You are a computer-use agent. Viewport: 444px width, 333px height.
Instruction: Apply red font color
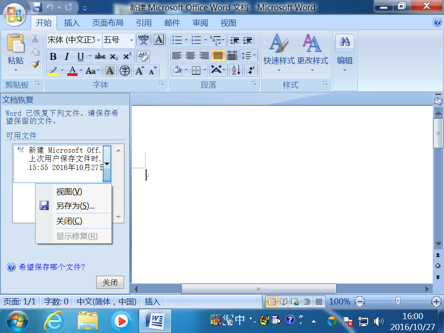pyautogui.click(x=72, y=71)
